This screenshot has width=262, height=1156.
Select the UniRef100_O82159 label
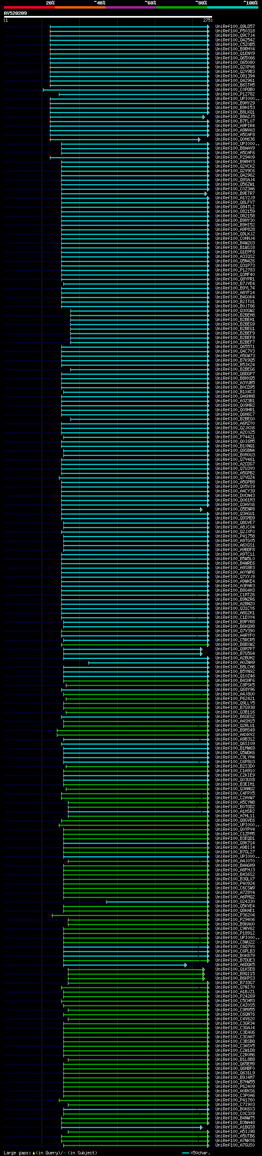(x=235, y=211)
